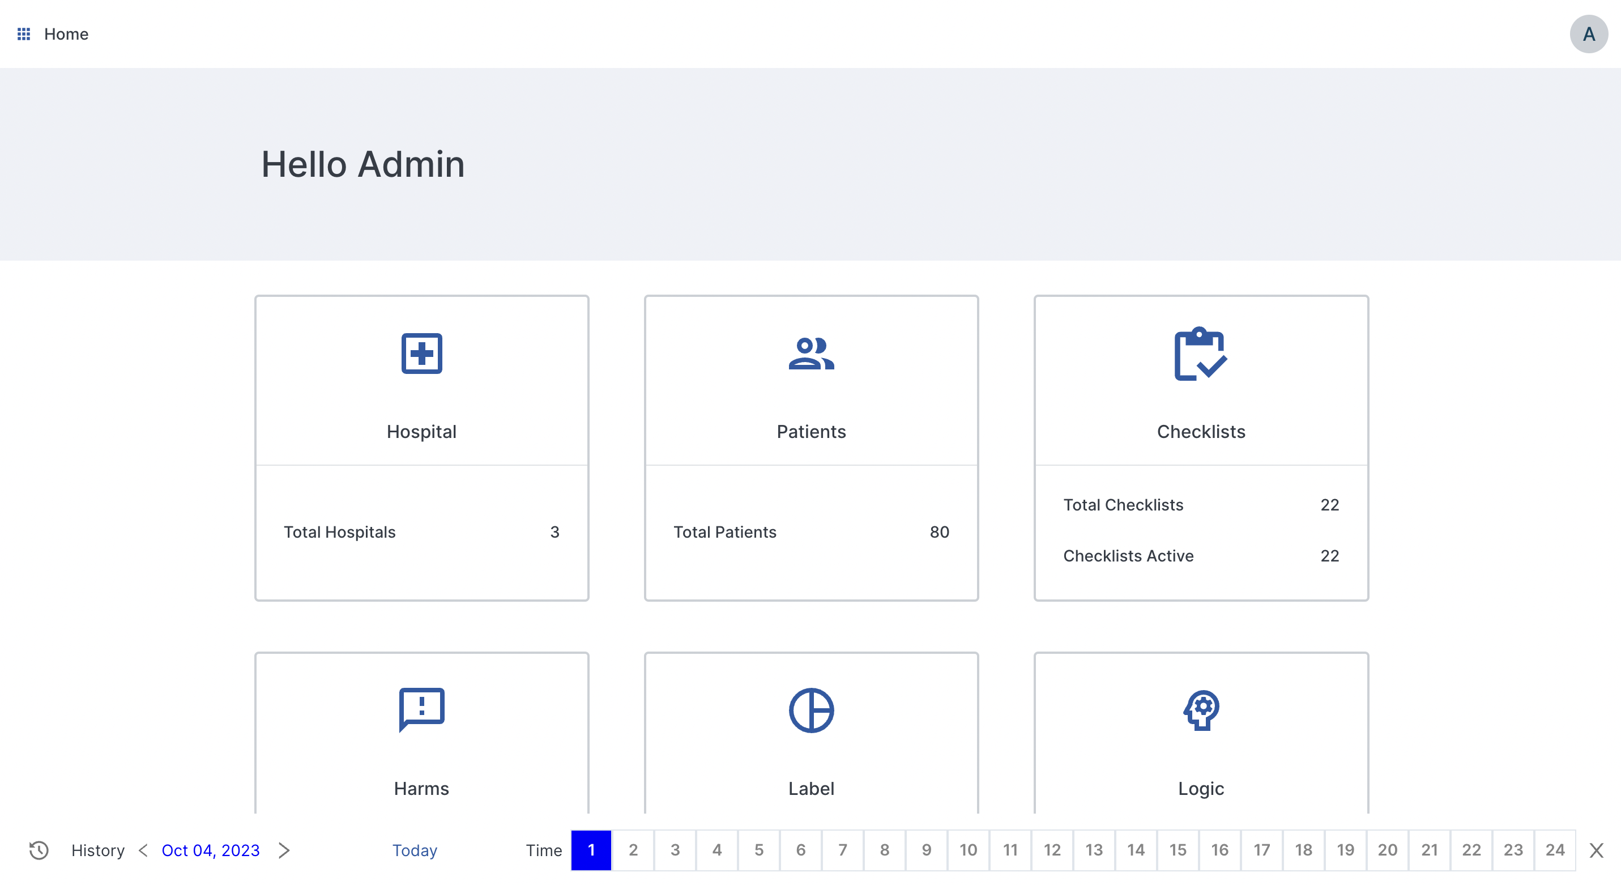Screen dimensions: 1621x885
Task: Advance to next date with right chevron
Action: point(284,850)
